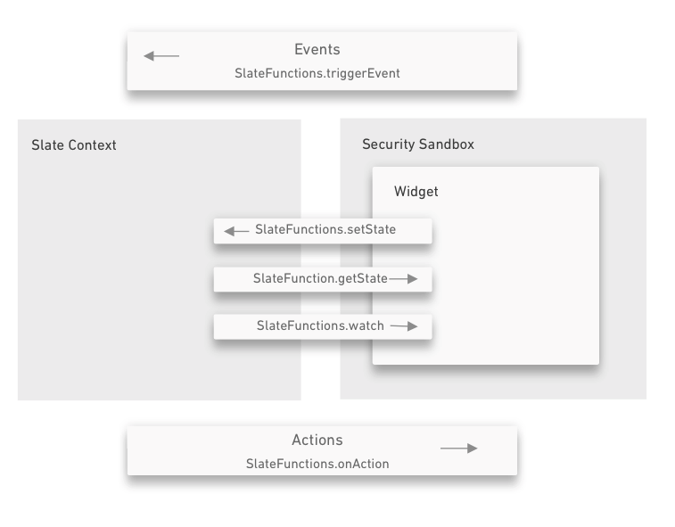This screenshot has height=527, width=675.
Task: Click the right arrow after SlateFunctions.watch
Action: coord(404,326)
